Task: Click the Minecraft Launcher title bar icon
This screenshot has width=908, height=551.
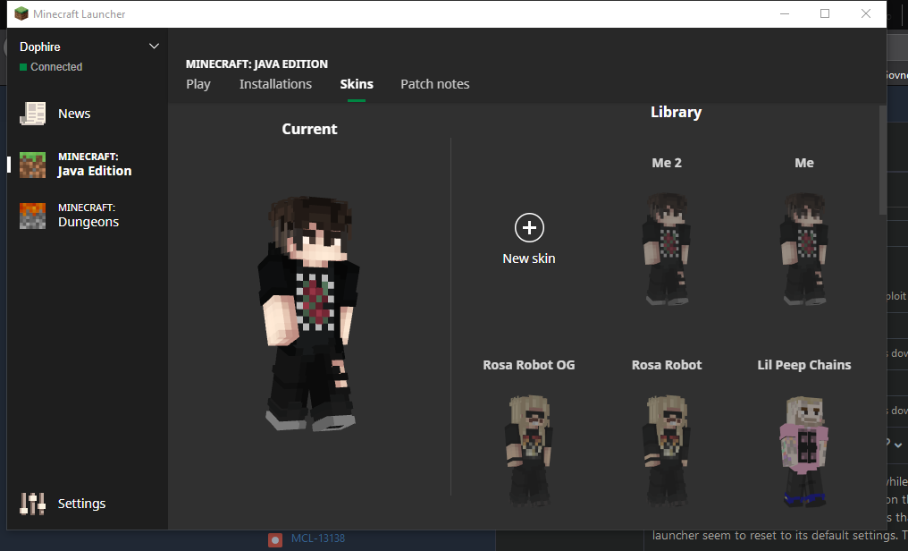Action: (21, 14)
